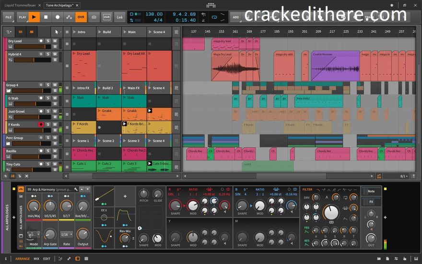This screenshot has width=422, height=264.
Task: Collapse the Perc Group folder icon
Action: pos(8,144)
